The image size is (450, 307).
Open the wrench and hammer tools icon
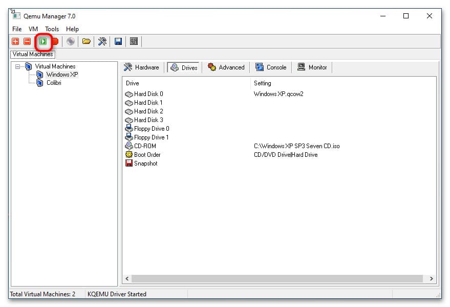[x=102, y=41]
